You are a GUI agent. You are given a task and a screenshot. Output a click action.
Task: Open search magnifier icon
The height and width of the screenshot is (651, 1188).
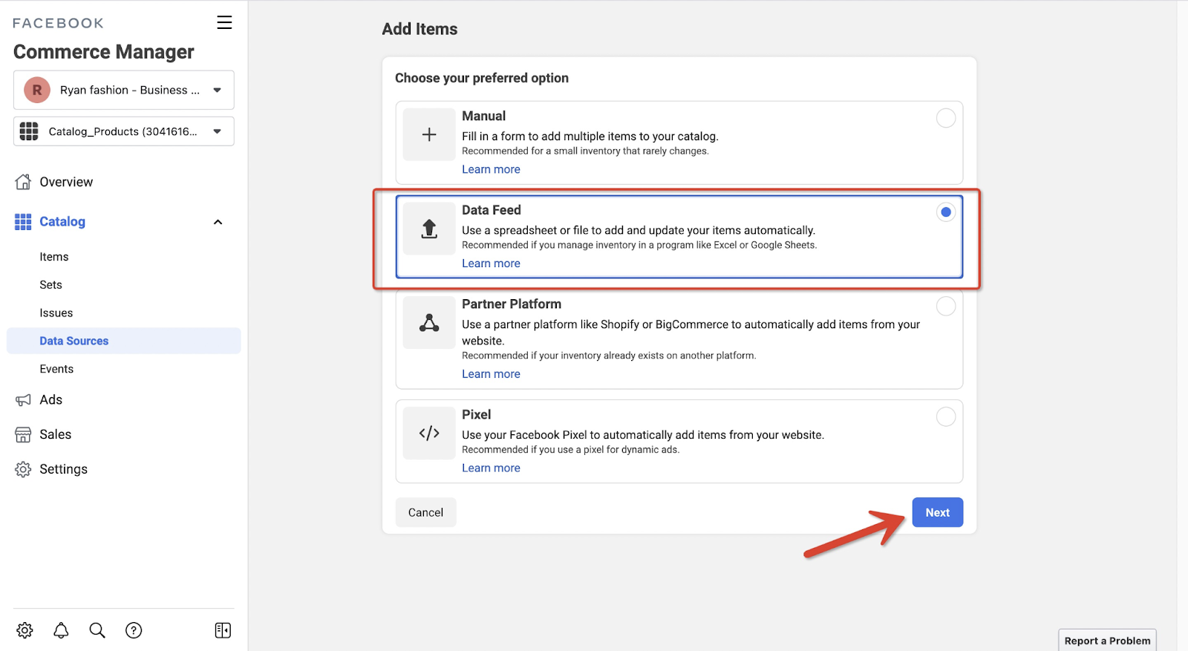pyautogui.click(x=97, y=630)
